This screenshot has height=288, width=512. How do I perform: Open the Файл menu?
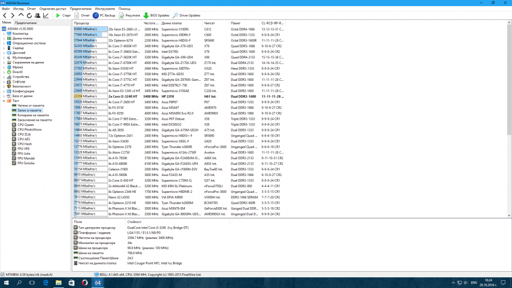[6, 9]
